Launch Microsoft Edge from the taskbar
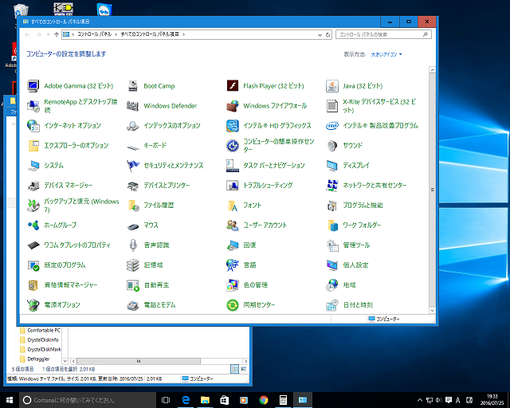This screenshot has width=510, height=408. 186,400
